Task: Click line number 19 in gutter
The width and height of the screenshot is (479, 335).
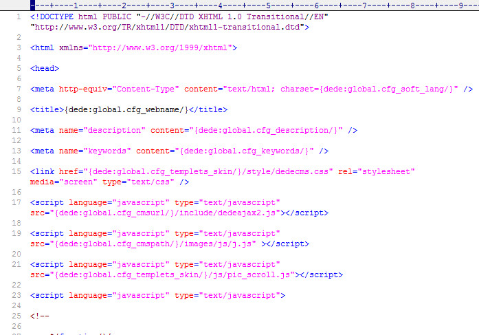Action: coord(16,233)
